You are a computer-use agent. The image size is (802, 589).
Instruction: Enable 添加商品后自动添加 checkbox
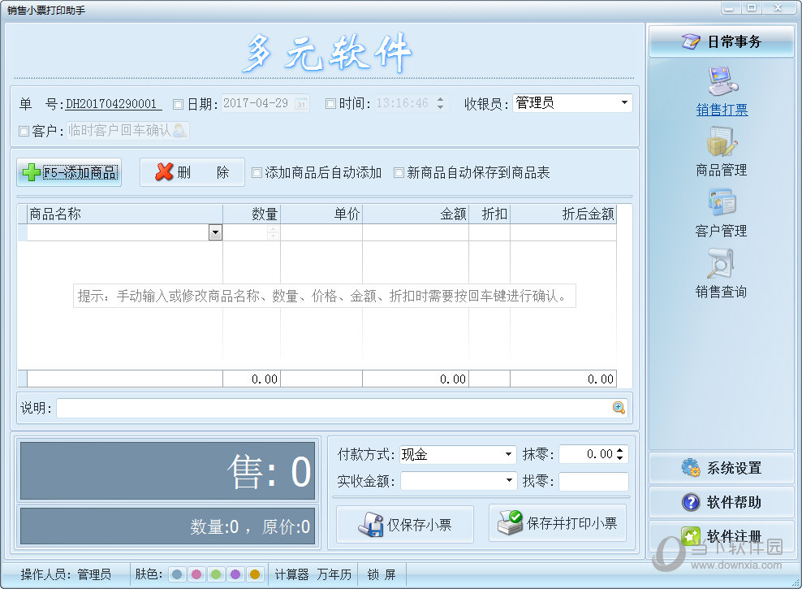(257, 173)
